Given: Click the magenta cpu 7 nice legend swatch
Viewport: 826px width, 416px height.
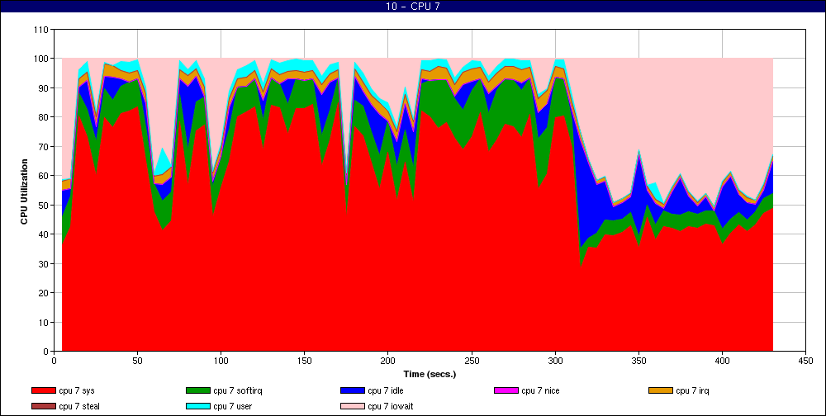Looking at the screenshot, I should [x=506, y=390].
